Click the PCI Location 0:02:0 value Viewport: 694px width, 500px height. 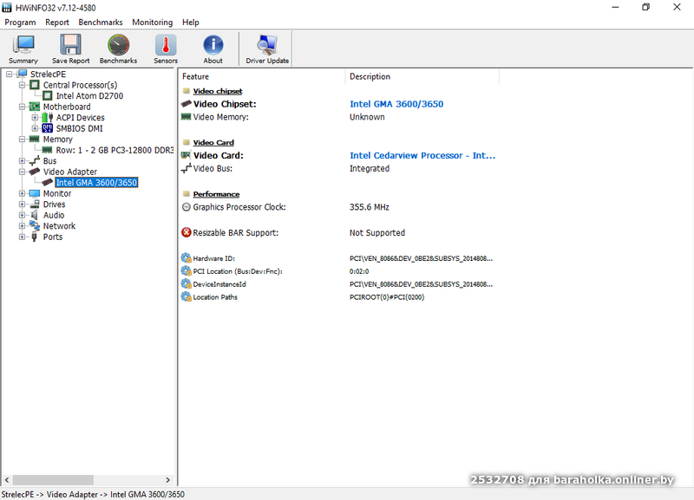tap(359, 271)
